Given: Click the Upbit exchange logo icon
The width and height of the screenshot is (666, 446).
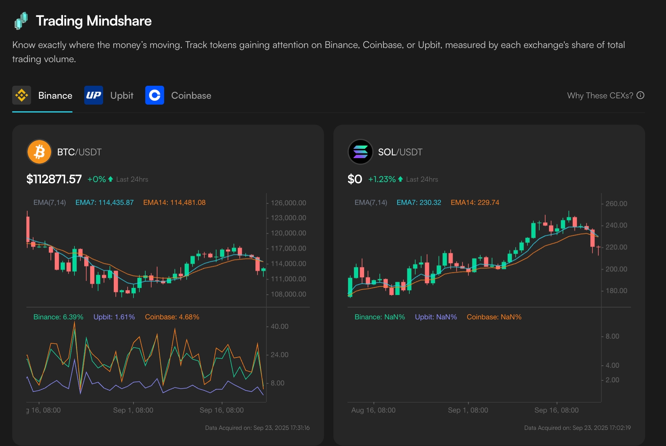Looking at the screenshot, I should [94, 96].
